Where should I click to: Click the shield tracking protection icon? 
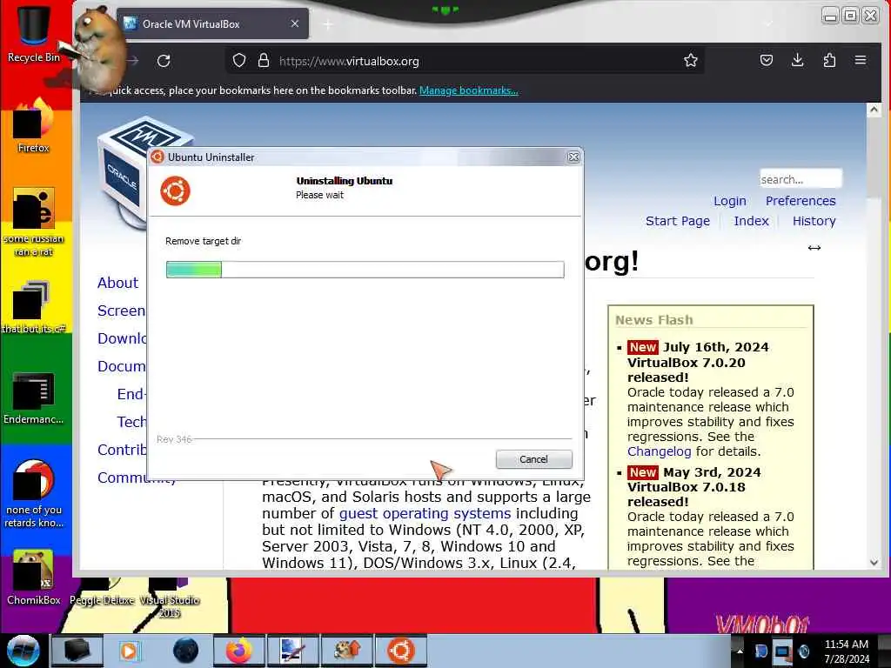click(239, 60)
